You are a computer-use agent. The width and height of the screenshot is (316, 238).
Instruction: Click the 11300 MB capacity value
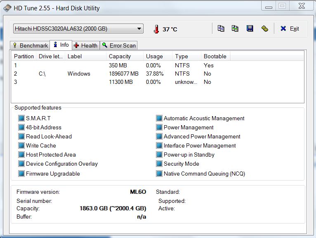121,82
